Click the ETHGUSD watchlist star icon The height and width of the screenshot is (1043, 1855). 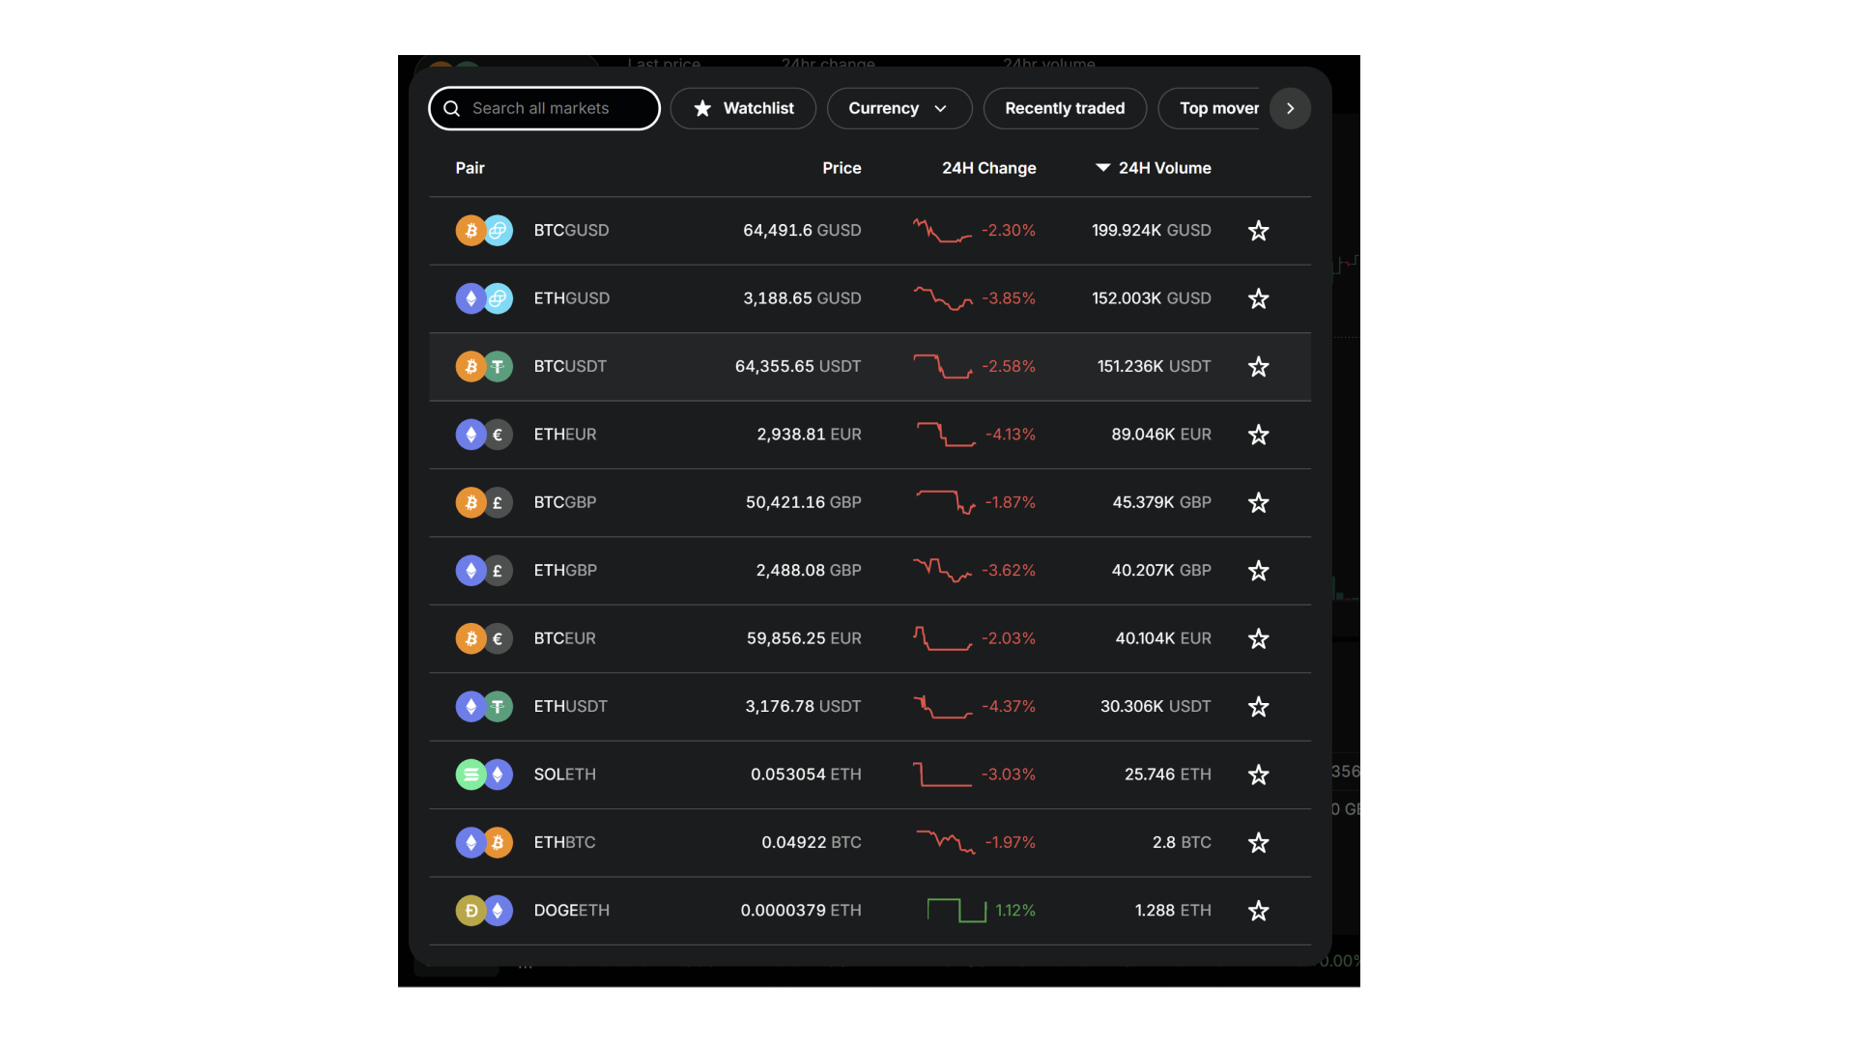click(1258, 299)
